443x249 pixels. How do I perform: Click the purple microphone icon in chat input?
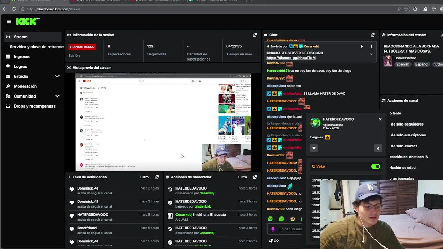coord(273,229)
